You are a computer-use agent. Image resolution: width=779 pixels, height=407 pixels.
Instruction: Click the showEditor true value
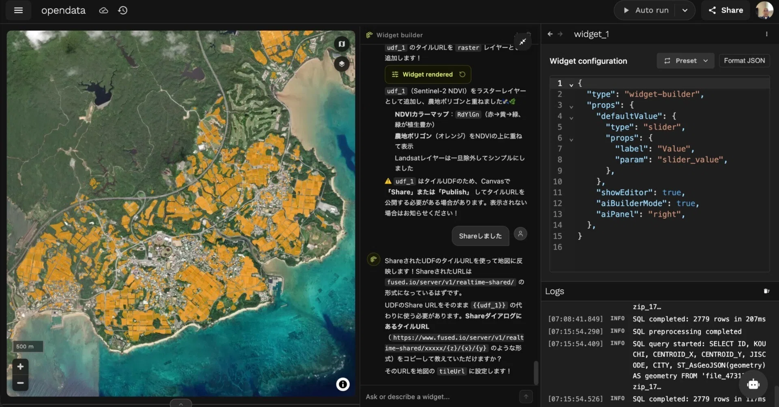(x=671, y=193)
